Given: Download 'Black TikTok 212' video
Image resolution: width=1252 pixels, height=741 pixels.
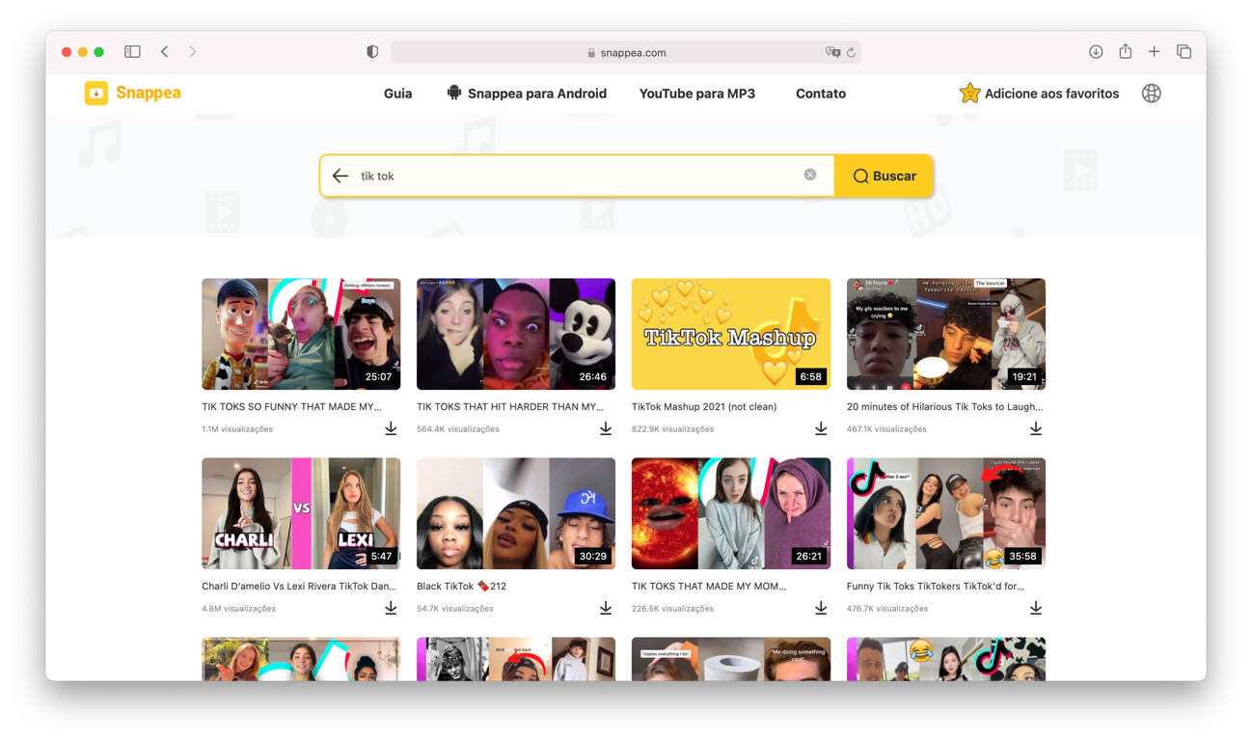Looking at the screenshot, I should click(606, 608).
